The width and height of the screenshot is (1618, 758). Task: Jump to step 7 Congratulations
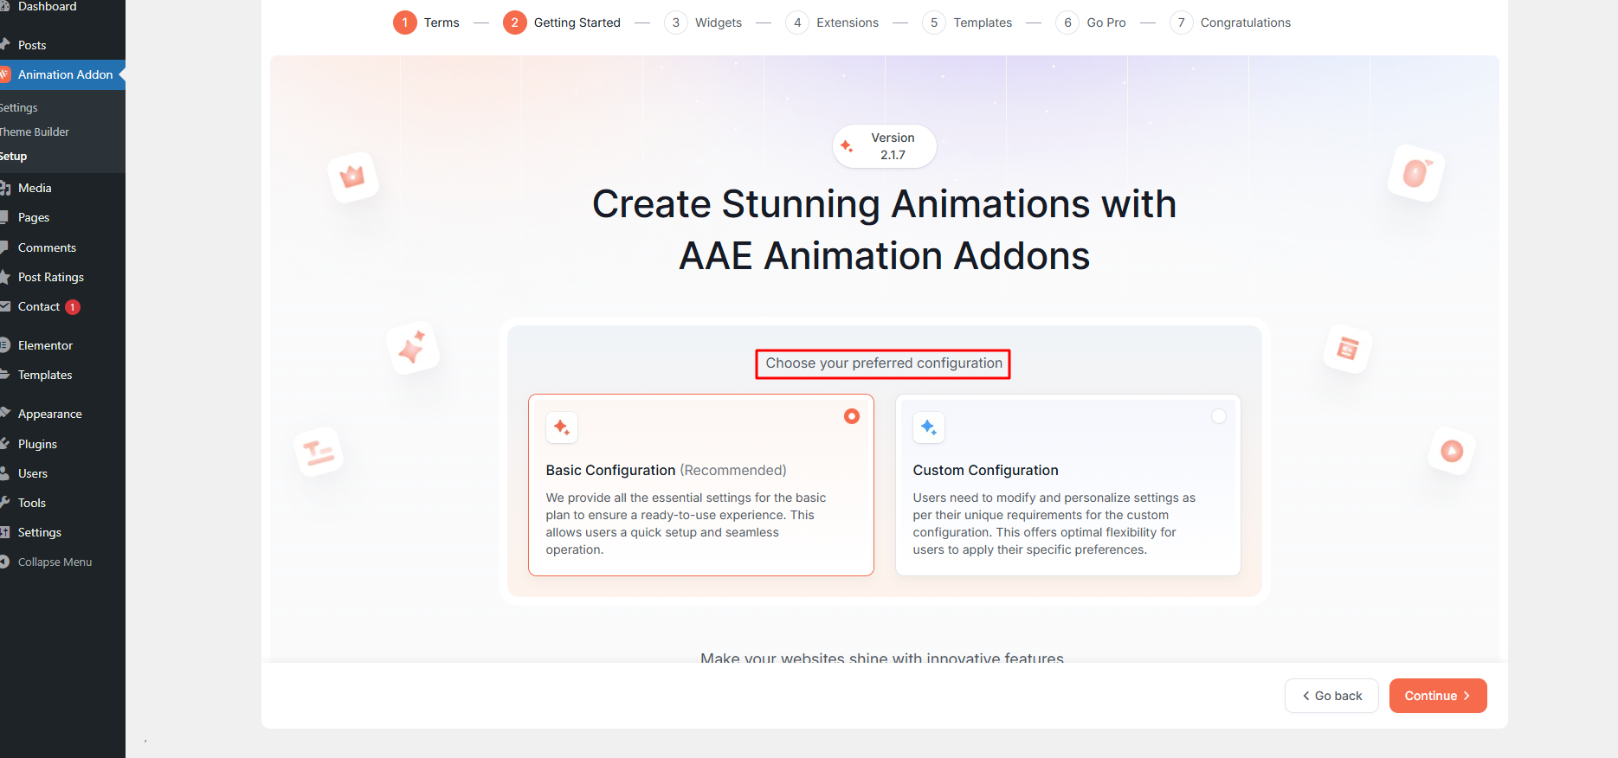[x=1230, y=22]
